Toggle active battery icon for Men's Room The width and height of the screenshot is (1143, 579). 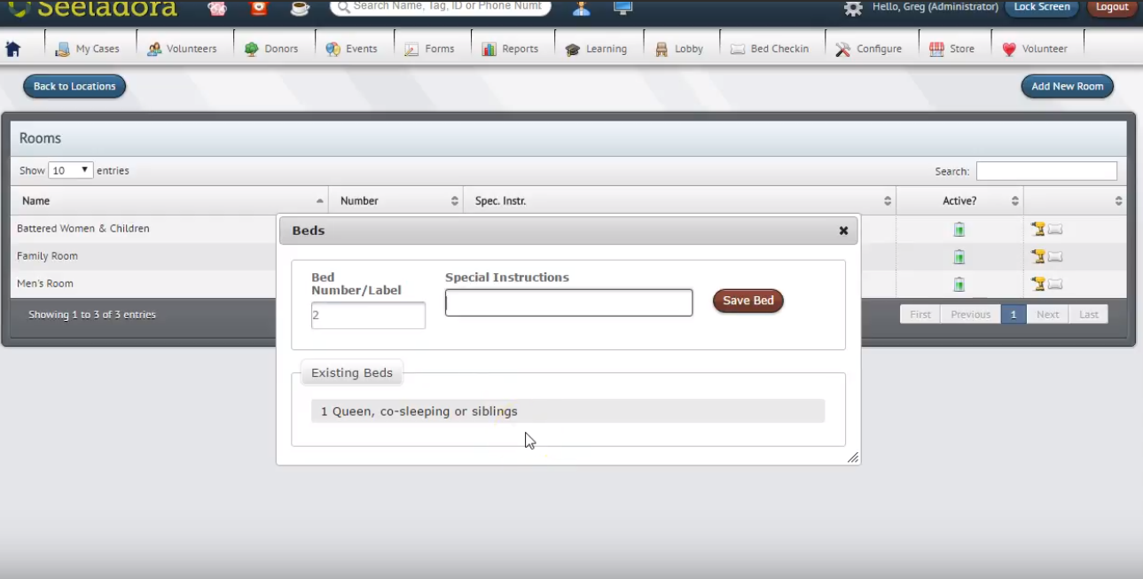[x=959, y=285]
